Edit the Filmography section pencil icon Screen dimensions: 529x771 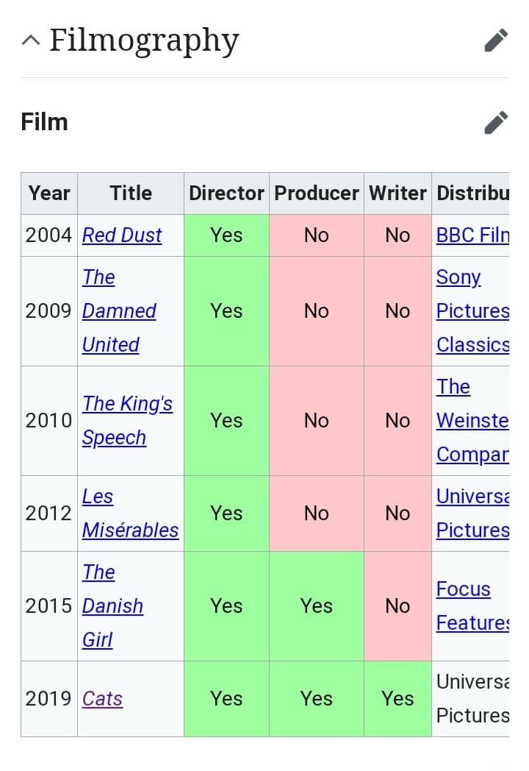[x=496, y=40]
